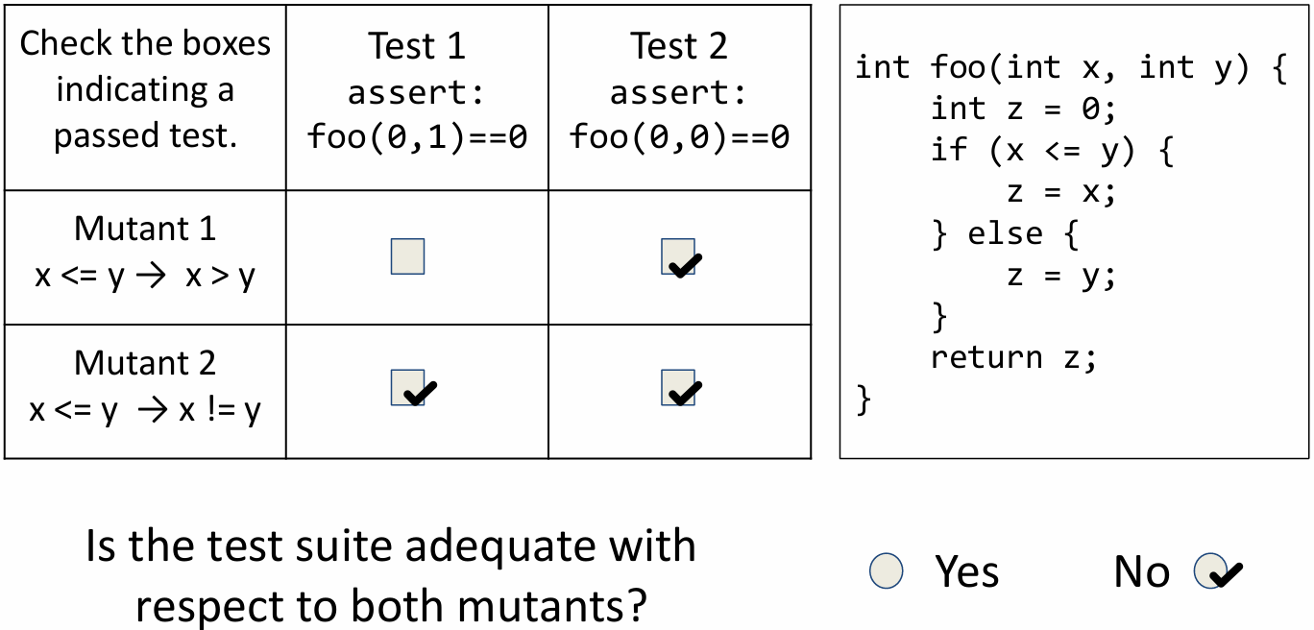Uncheck the Mutant 1, Test 2 checkbox
1314x630 pixels.
678,256
